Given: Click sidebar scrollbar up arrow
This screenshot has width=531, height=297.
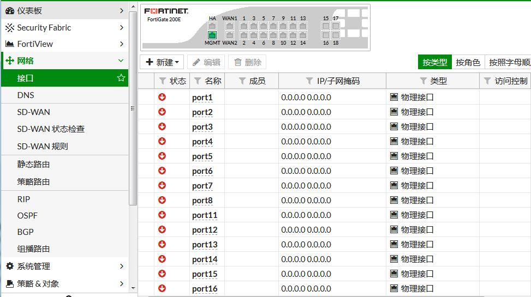Looking at the screenshot, I should coord(133,7).
